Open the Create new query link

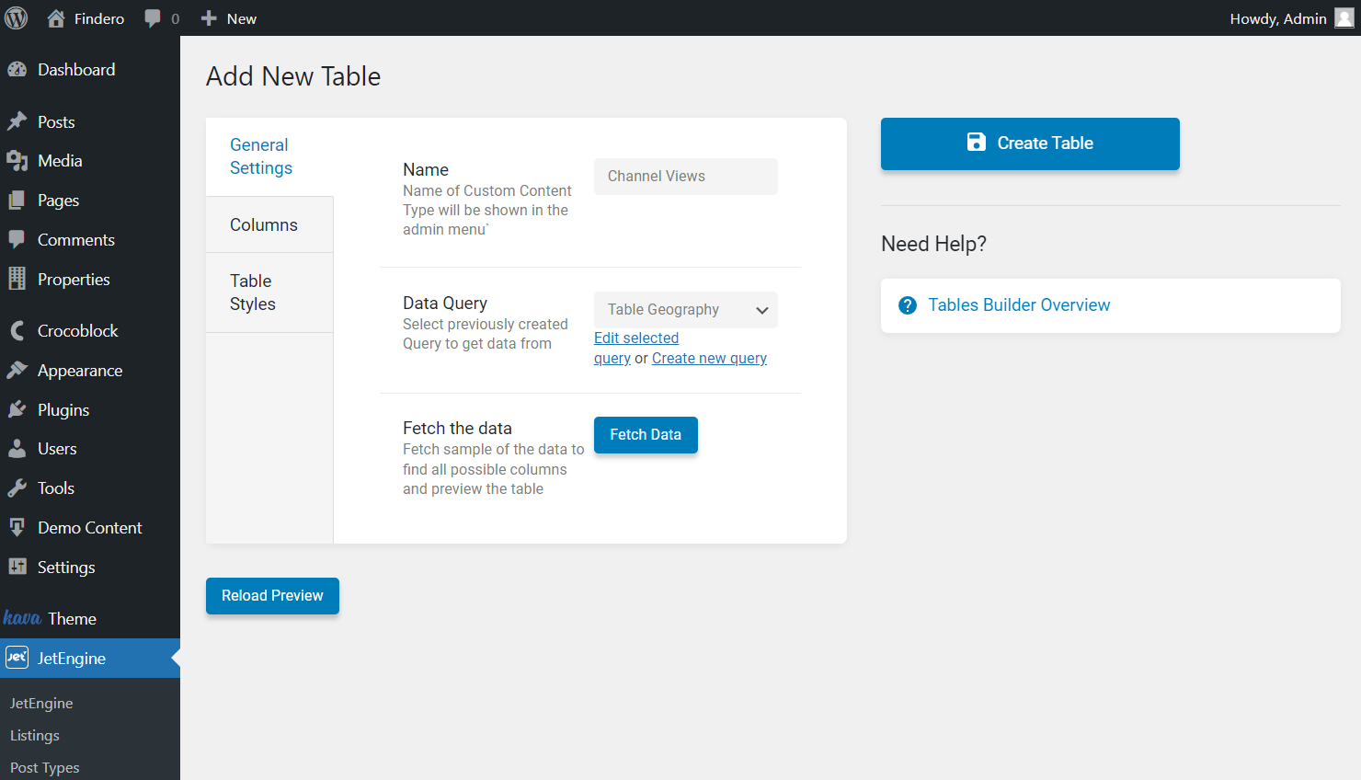point(709,359)
